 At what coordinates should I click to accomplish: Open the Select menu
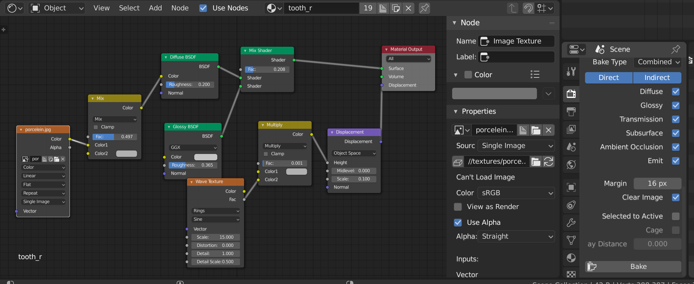pyautogui.click(x=129, y=8)
